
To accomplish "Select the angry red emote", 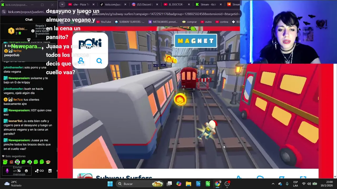I will point(11,162).
